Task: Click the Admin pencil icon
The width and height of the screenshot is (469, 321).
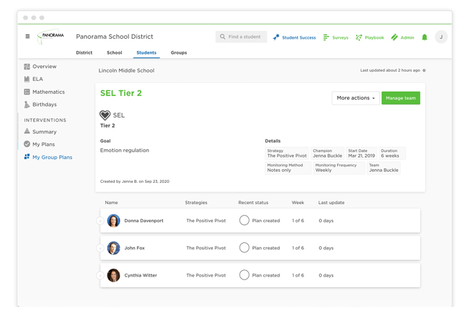Action: (394, 37)
